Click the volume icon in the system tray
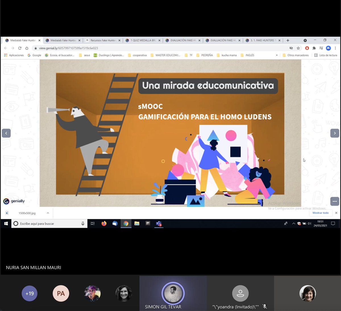The height and width of the screenshot is (311, 341). [309, 224]
